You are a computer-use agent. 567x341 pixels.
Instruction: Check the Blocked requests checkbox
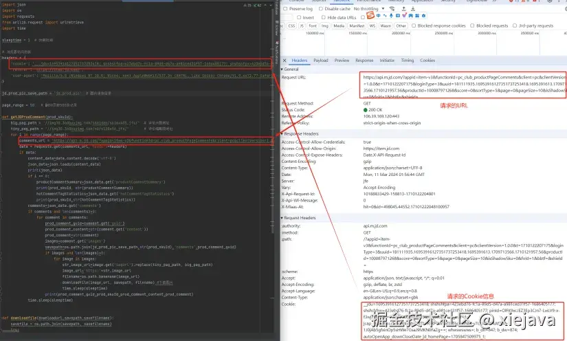pos(472,25)
